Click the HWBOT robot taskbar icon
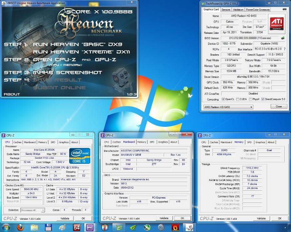This screenshot has height=232, width=291. [x=189, y=228]
